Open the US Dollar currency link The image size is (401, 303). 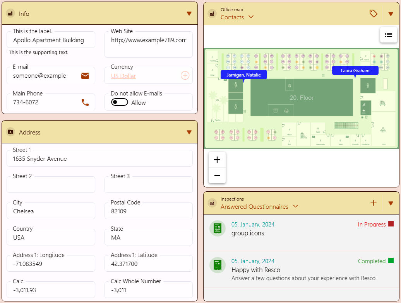tap(123, 76)
